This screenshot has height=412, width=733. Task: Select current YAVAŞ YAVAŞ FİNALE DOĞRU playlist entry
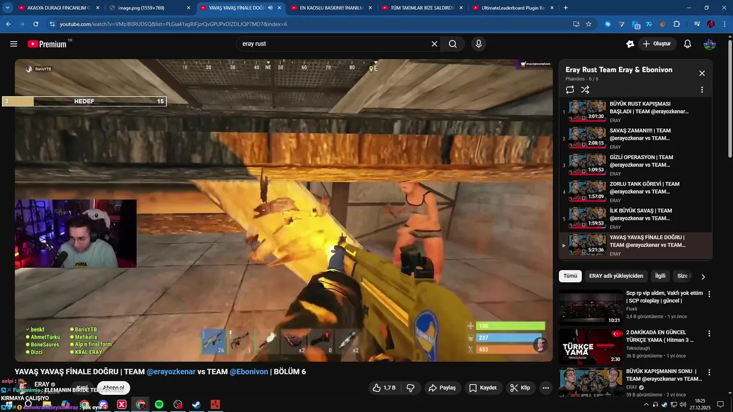click(x=636, y=245)
